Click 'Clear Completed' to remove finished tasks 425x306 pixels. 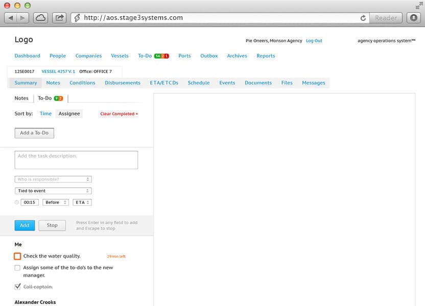pos(119,114)
